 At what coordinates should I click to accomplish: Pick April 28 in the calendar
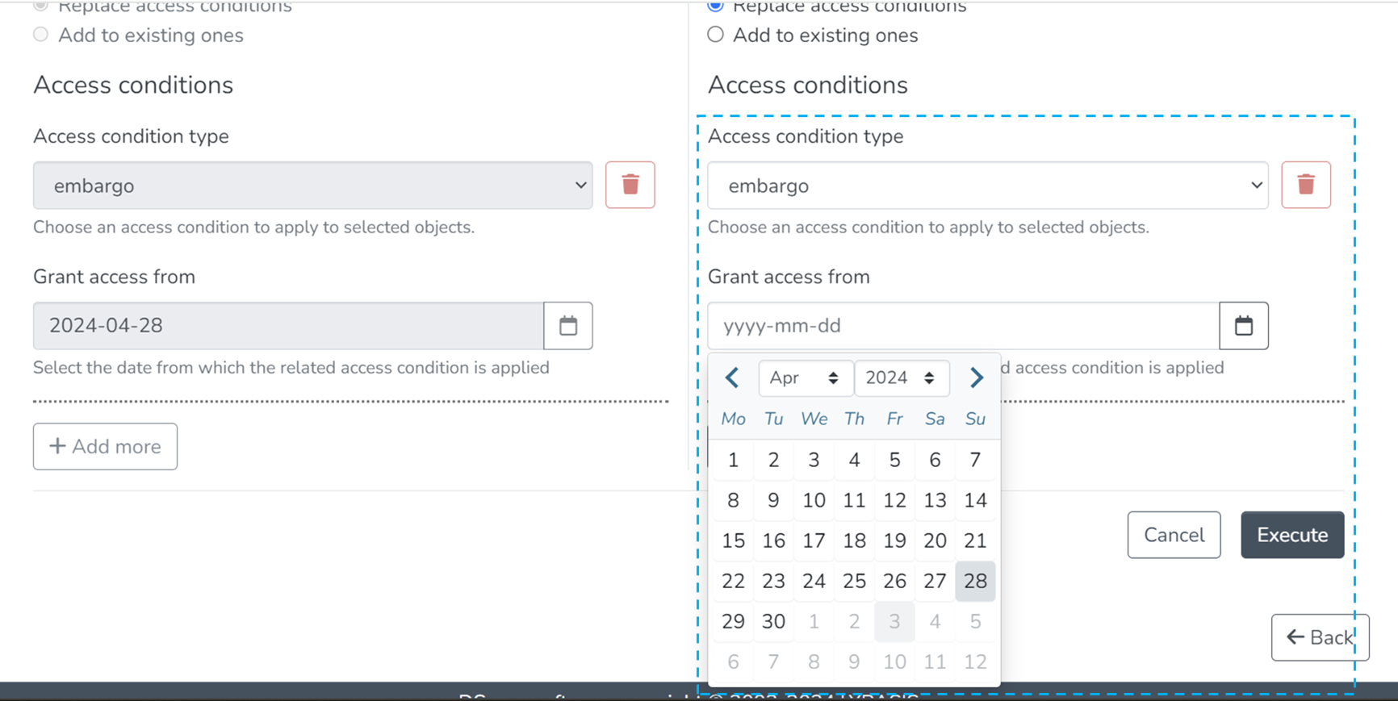pyautogui.click(x=975, y=581)
